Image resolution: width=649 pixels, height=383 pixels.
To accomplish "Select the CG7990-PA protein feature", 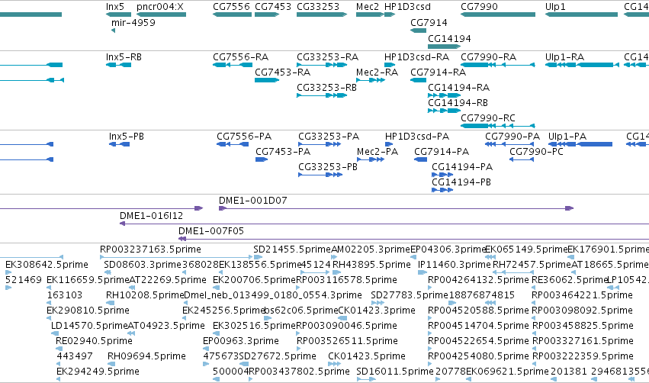I will tap(509, 144).
